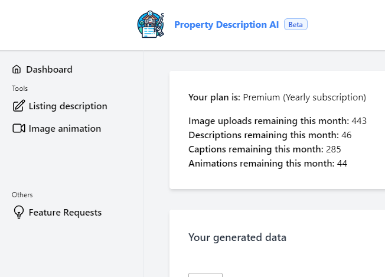The image size is (385, 277).
Task: Open Feature Requests page
Action: click(65, 213)
